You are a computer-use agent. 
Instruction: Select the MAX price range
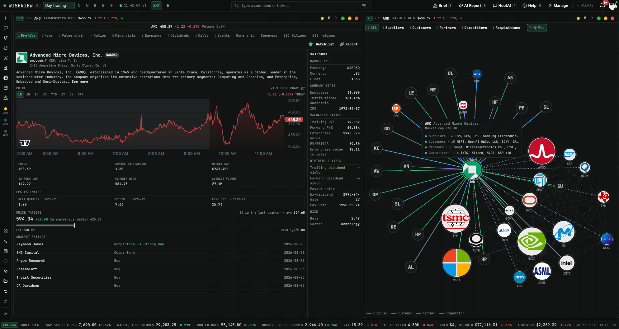(81, 95)
